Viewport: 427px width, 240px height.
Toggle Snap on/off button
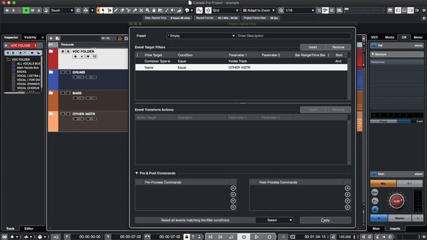tap(208, 11)
